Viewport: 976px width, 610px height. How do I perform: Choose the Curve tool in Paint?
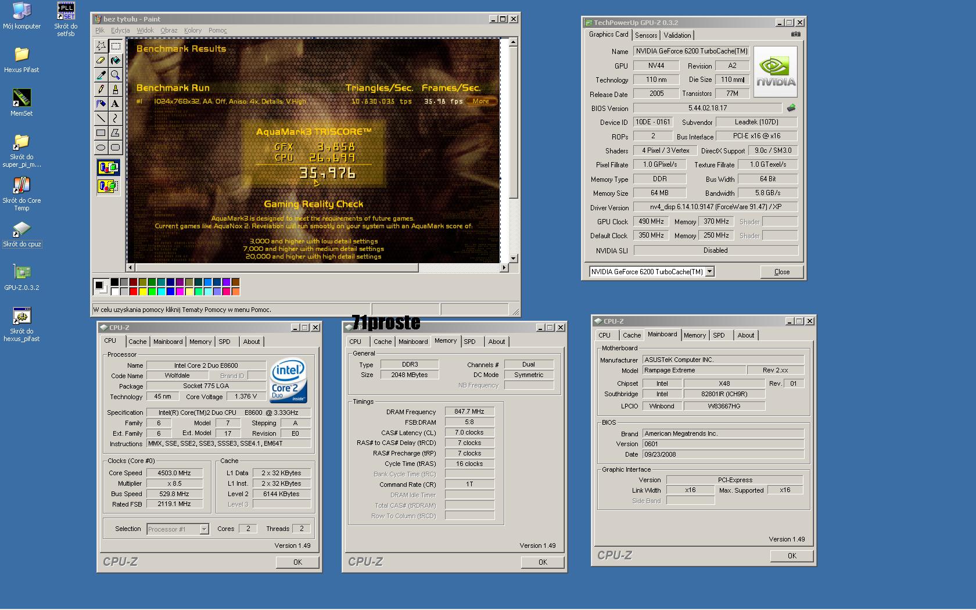pyautogui.click(x=116, y=118)
